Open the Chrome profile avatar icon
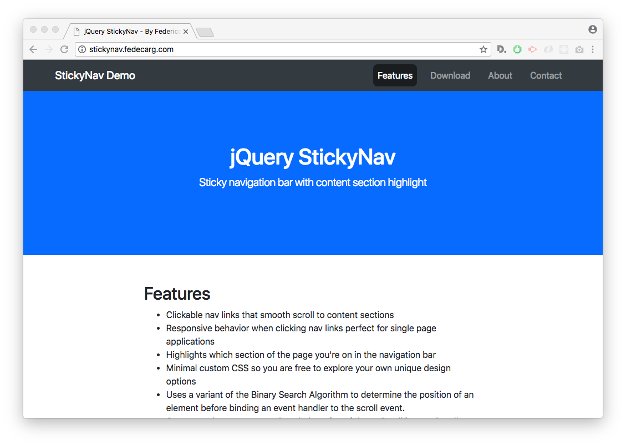The height and width of the screenshot is (446, 626). pyautogui.click(x=593, y=29)
